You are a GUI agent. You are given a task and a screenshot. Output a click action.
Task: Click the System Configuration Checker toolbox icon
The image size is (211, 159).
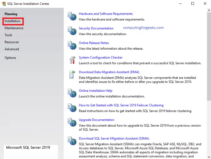72,60
